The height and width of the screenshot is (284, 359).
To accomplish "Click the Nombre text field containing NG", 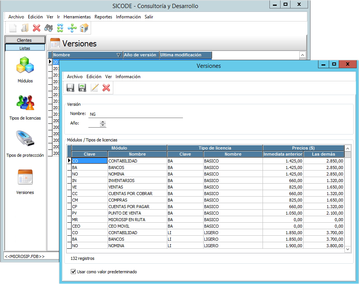I will (135, 114).
